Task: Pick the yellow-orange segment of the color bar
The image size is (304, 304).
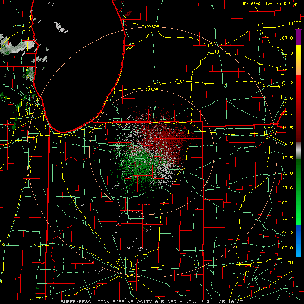Action: 298,60
